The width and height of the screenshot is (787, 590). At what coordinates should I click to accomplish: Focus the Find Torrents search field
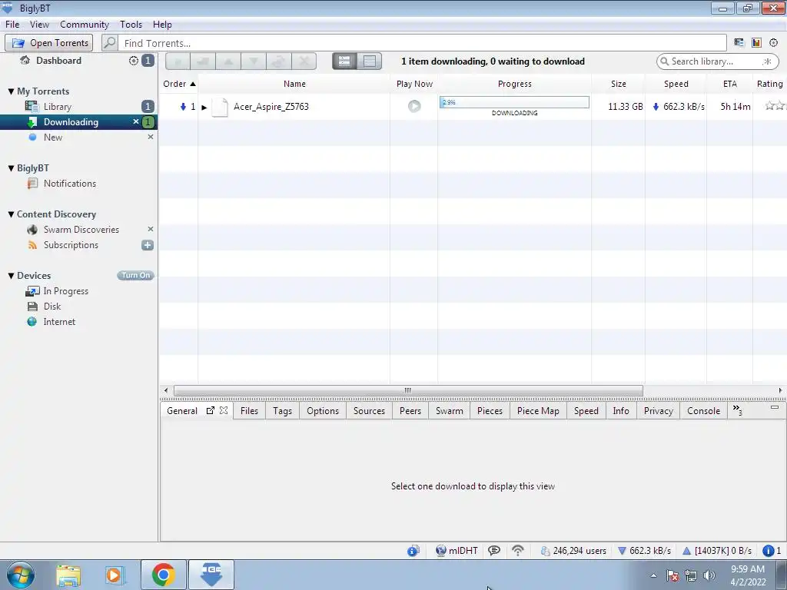click(422, 43)
